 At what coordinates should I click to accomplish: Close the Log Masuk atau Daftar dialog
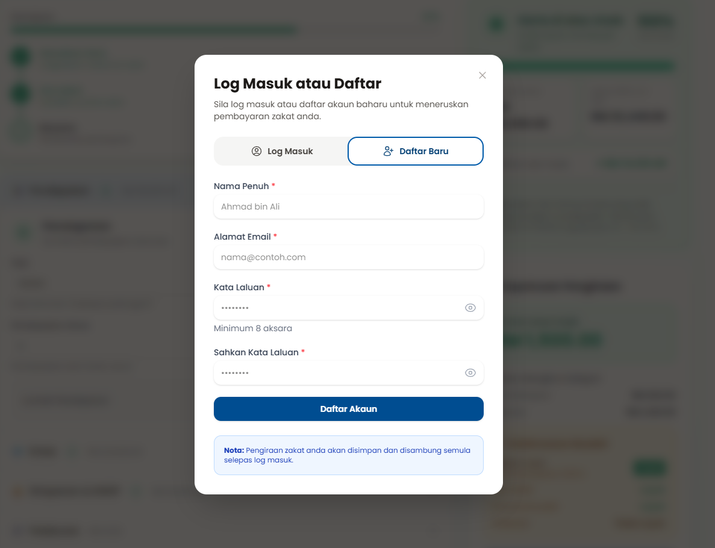pos(482,75)
